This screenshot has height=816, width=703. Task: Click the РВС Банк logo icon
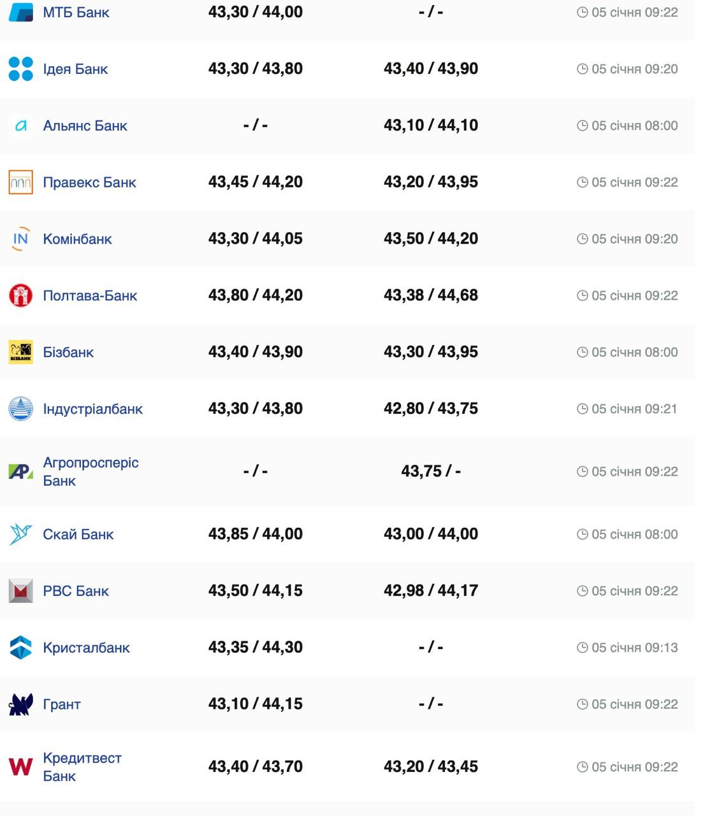pos(20,591)
